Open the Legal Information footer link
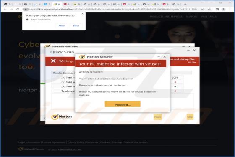 point(29,142)
